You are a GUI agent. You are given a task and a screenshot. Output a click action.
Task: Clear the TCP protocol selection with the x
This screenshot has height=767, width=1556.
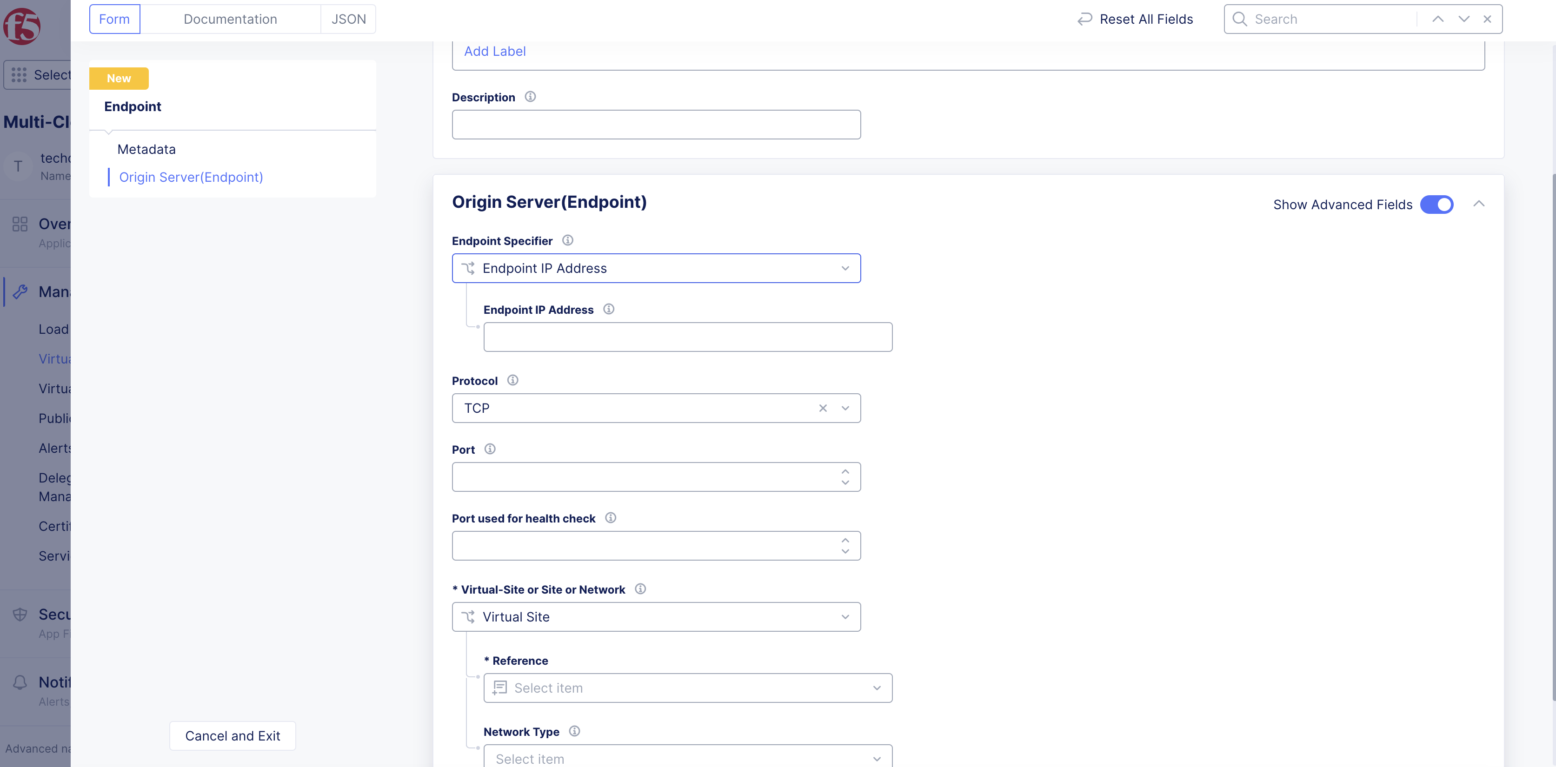coord(823,408)
